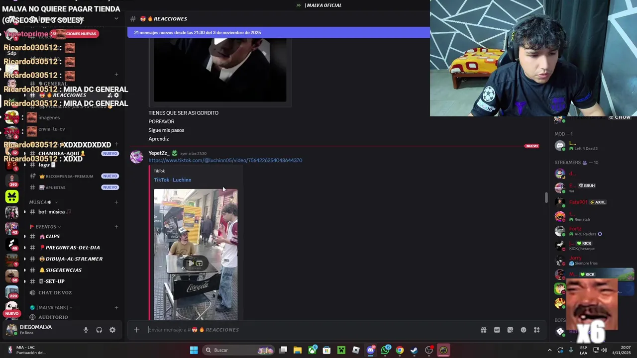Open Google Chrome from taskbar
Image resolution: width=637 pixels, height=358 pixels.
[400, 350]
